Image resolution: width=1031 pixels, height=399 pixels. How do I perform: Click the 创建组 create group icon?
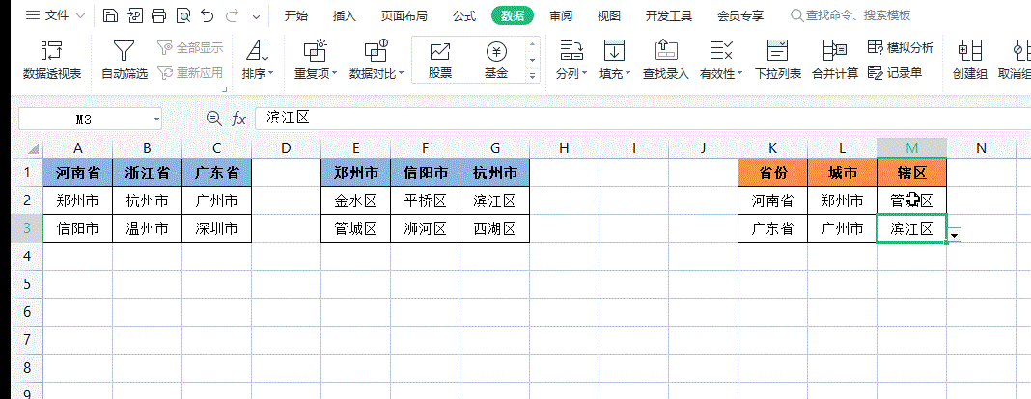[x=969, y=60]
